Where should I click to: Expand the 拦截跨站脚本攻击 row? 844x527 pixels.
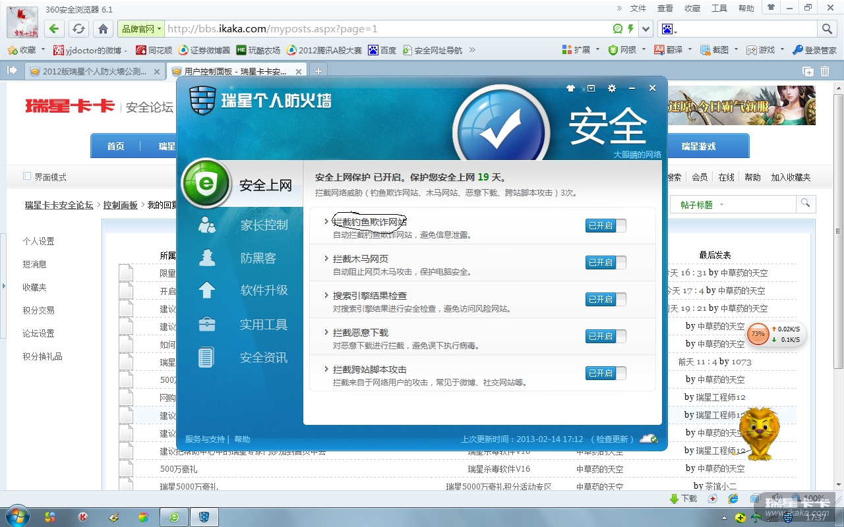click(x=326, y=369)
